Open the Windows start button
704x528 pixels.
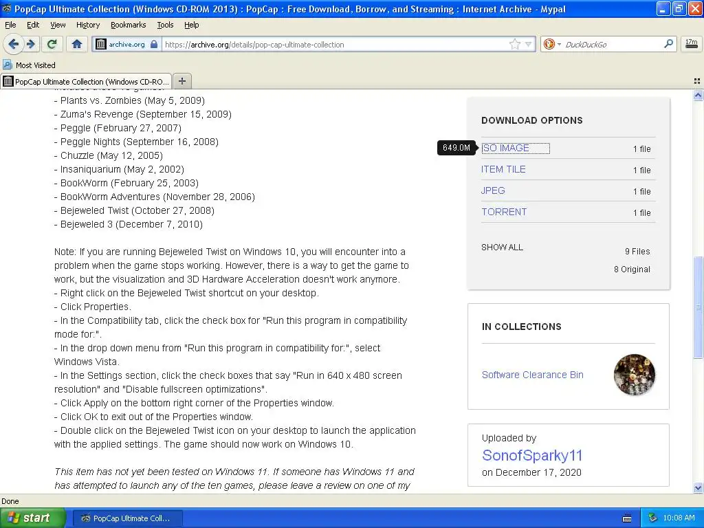[x=33, y=518]
